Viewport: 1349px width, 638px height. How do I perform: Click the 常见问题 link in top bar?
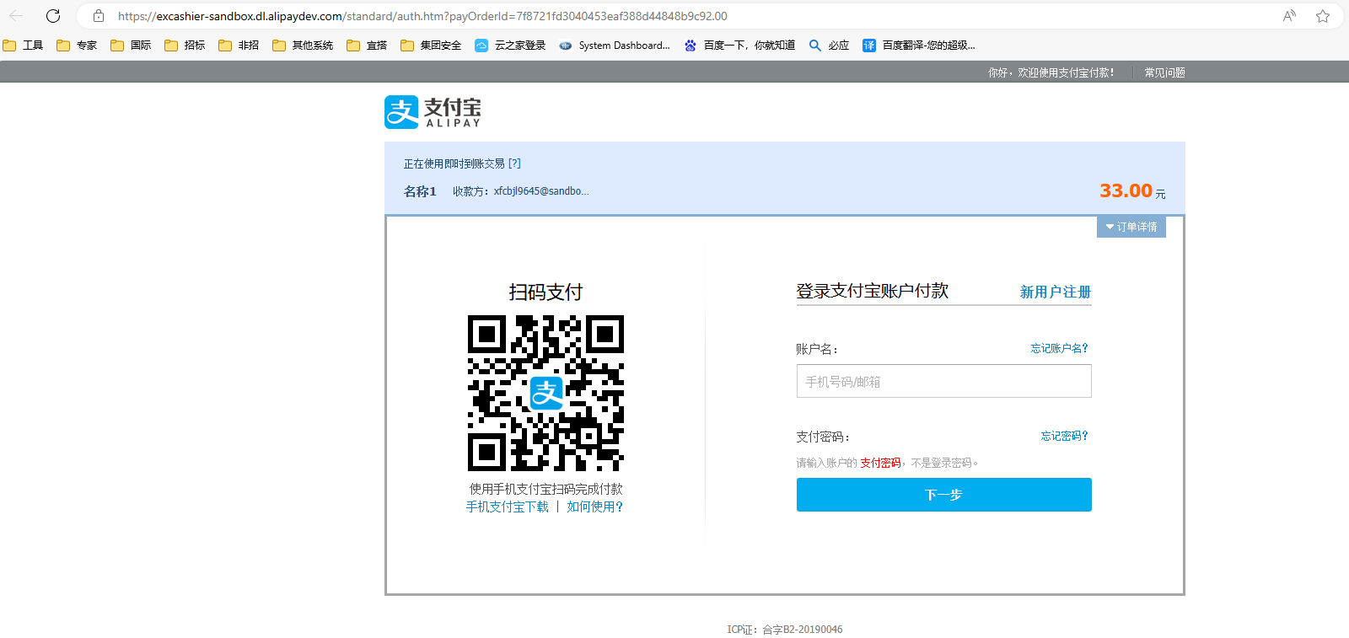(1164, 72)
